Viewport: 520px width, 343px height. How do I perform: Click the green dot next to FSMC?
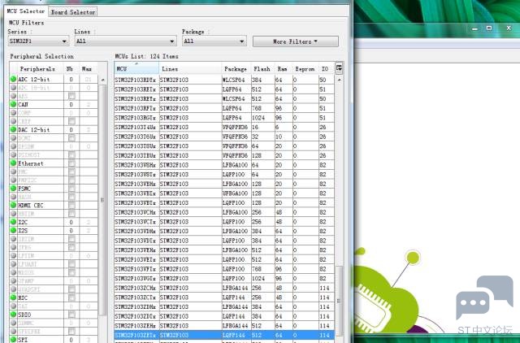(13, 189)
